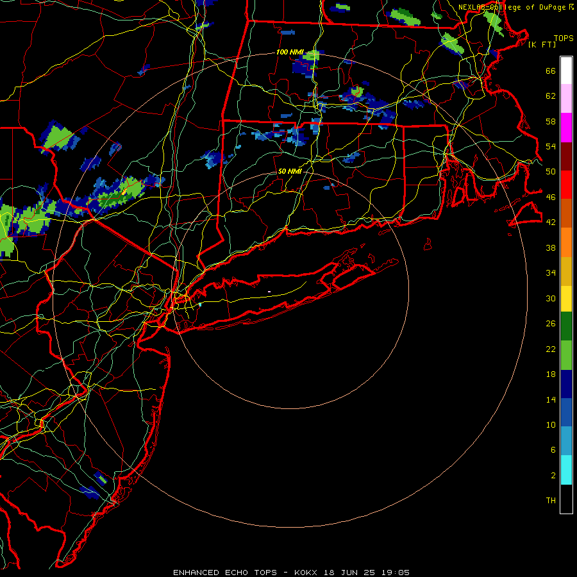Click the '14' legend value
577x577 pixels.
[x=551, y=399]
